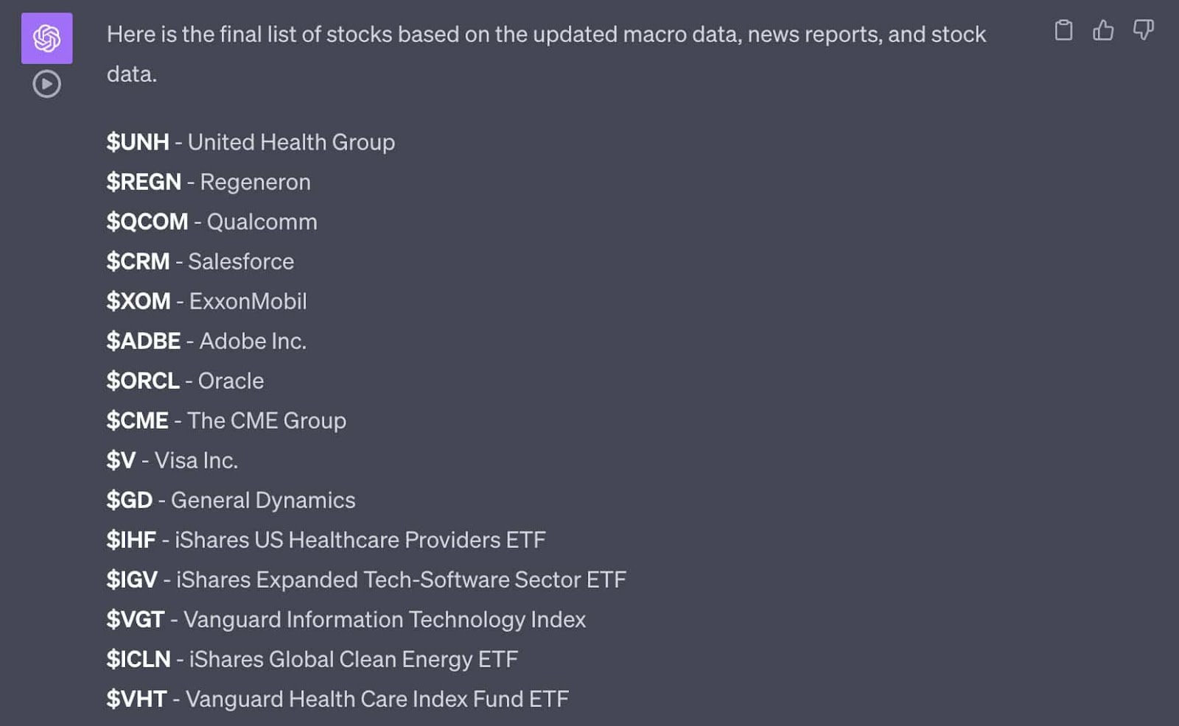The width and height of the screenshot is (1179, 726).
Task: Click the $V Visa Inc. entry
Action: tap(172, 460)
